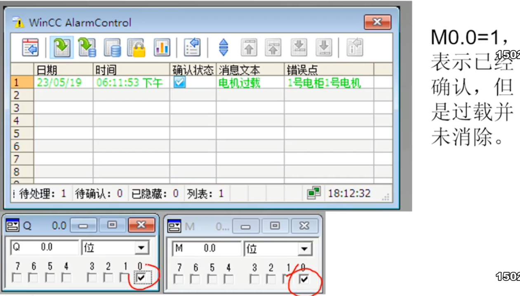Open the long-term archive list icon
The width and height of the screenshot is (520, 296).
[87, 47]
